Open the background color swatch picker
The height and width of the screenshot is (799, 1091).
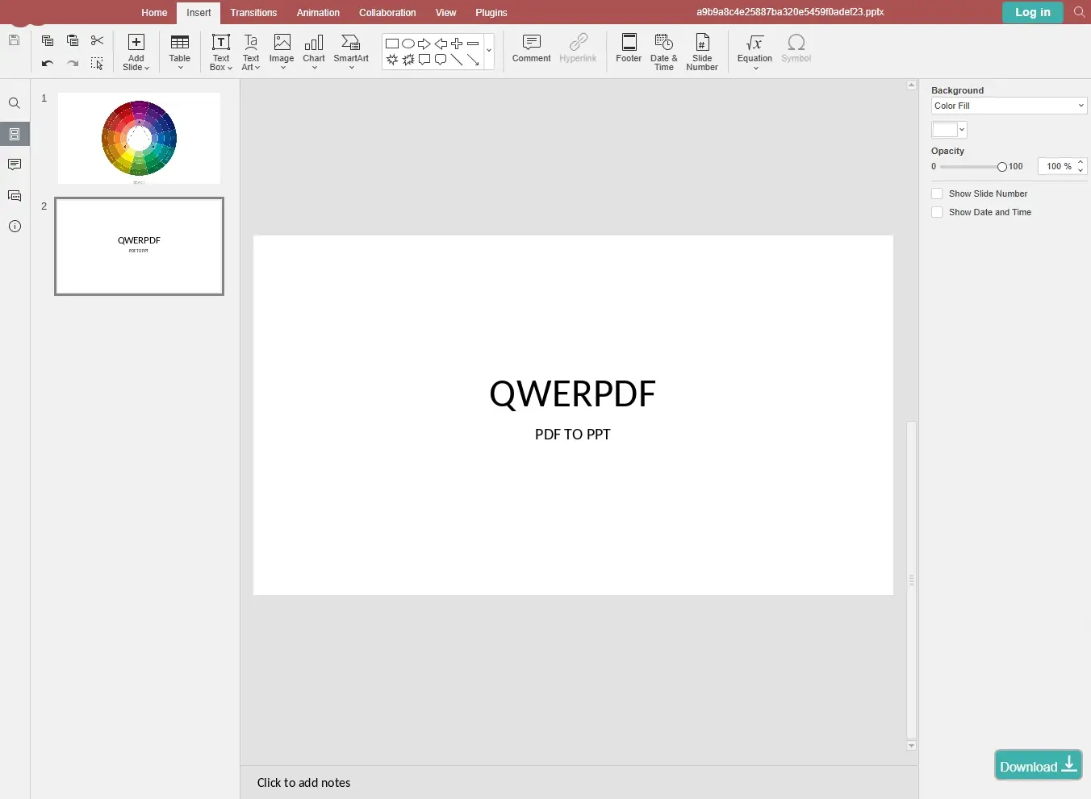[949, 130]
